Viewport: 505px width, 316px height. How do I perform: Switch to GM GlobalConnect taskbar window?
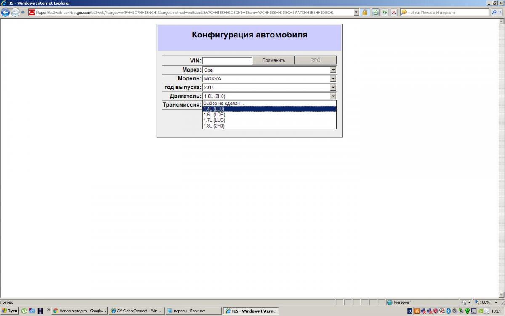pos(136,311)
